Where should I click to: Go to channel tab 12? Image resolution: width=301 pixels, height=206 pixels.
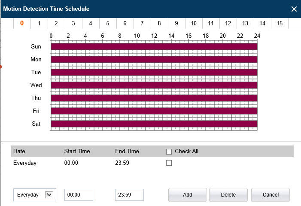[228, 23]
